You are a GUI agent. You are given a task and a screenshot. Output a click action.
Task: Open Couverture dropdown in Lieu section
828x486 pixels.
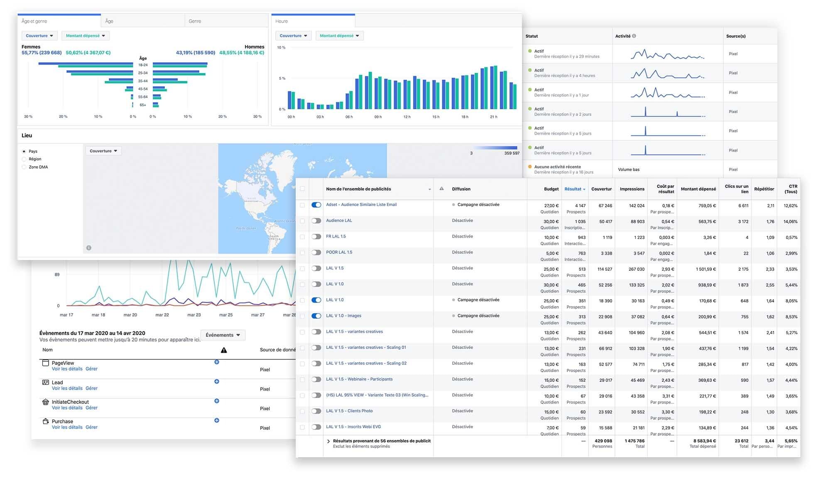pos(103,151)
